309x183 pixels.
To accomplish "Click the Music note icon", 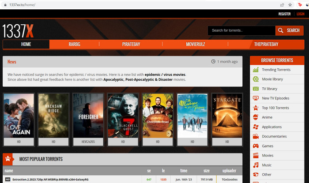I will 256,165.
